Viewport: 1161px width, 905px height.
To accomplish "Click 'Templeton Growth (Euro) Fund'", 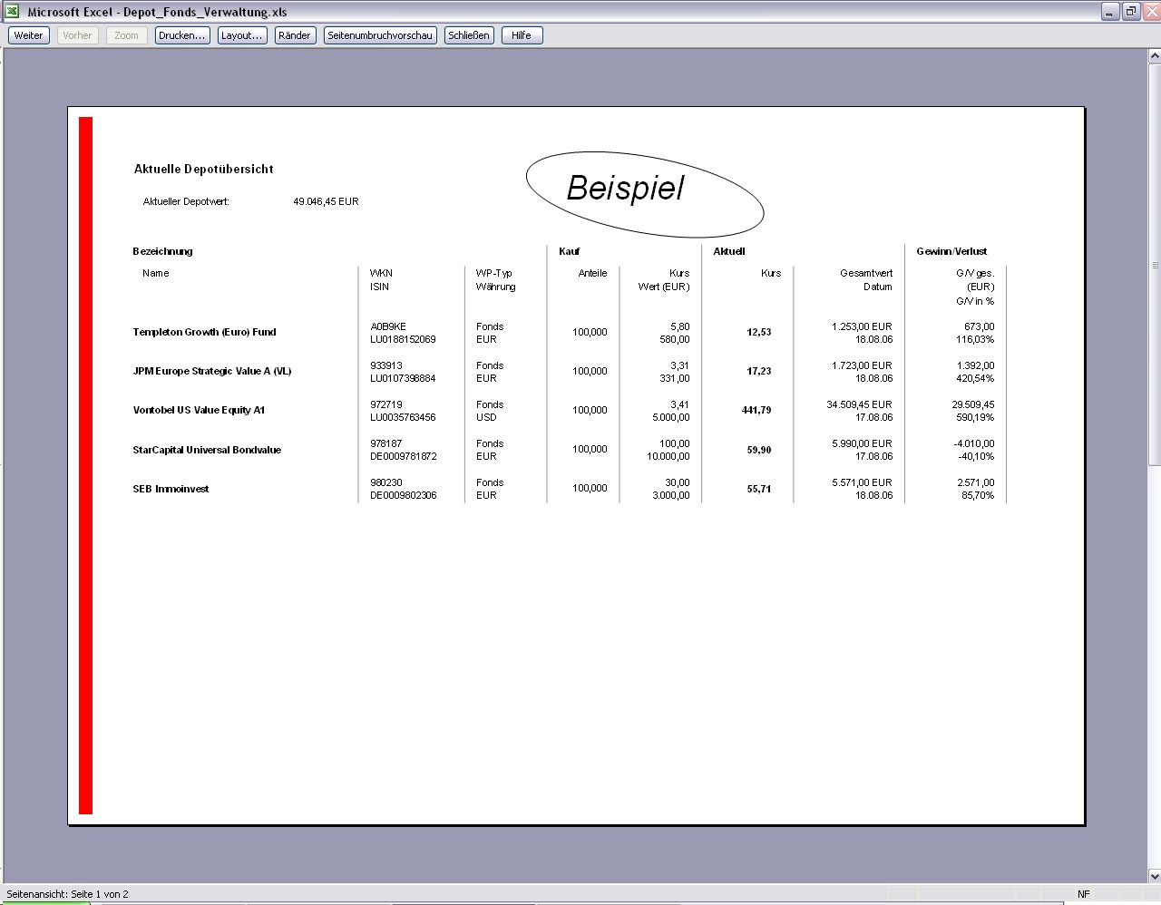I will tap(205, 332).
